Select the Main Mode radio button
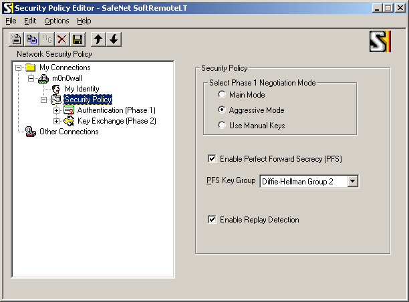 (x=223, y=95)
